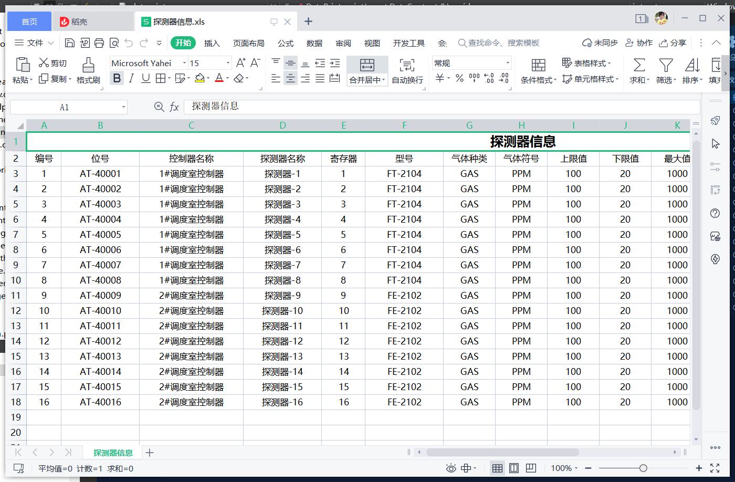
Task: Click the save icon in quick toolbar
Action: (x=70, y=43)
